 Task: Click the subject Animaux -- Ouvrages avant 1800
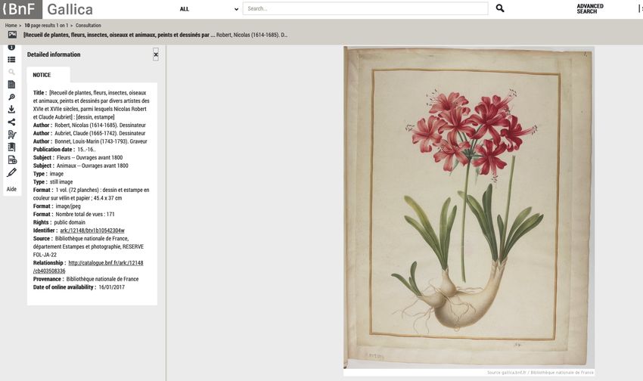(92, 166)
